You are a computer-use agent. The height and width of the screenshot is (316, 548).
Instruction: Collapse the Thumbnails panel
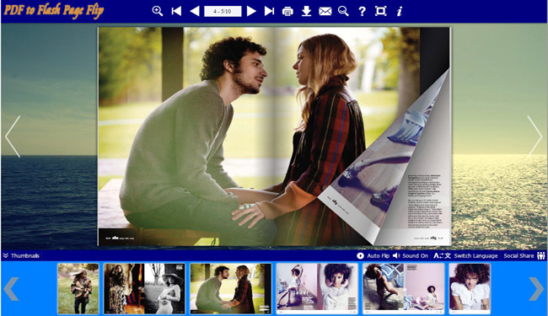point(21,255)
